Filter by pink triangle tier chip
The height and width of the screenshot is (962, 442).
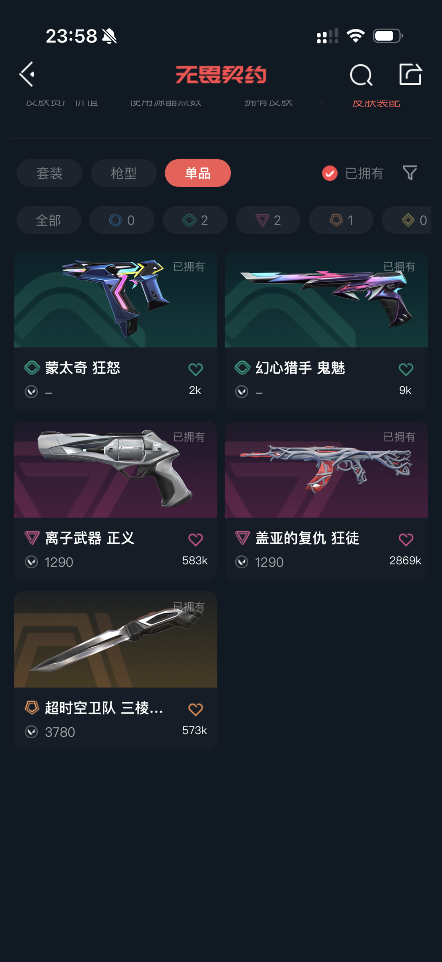[x=268, y=220]
